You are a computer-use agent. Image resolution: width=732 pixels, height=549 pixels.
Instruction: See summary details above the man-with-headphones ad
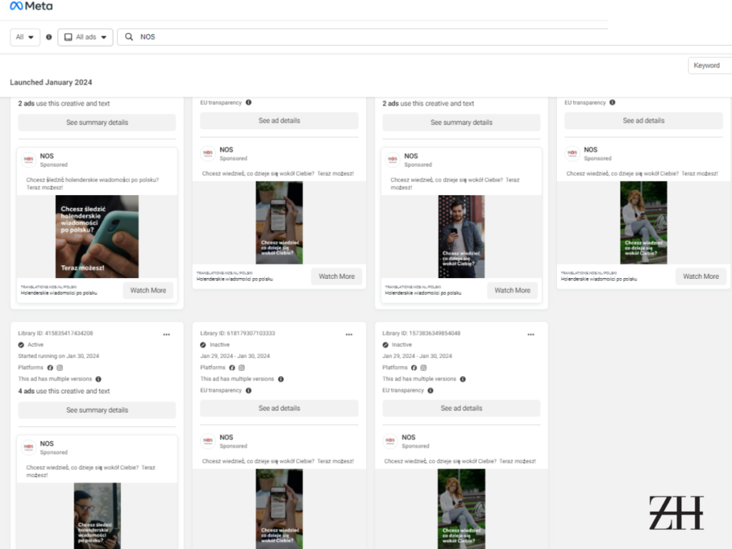(x=461, y=122)
